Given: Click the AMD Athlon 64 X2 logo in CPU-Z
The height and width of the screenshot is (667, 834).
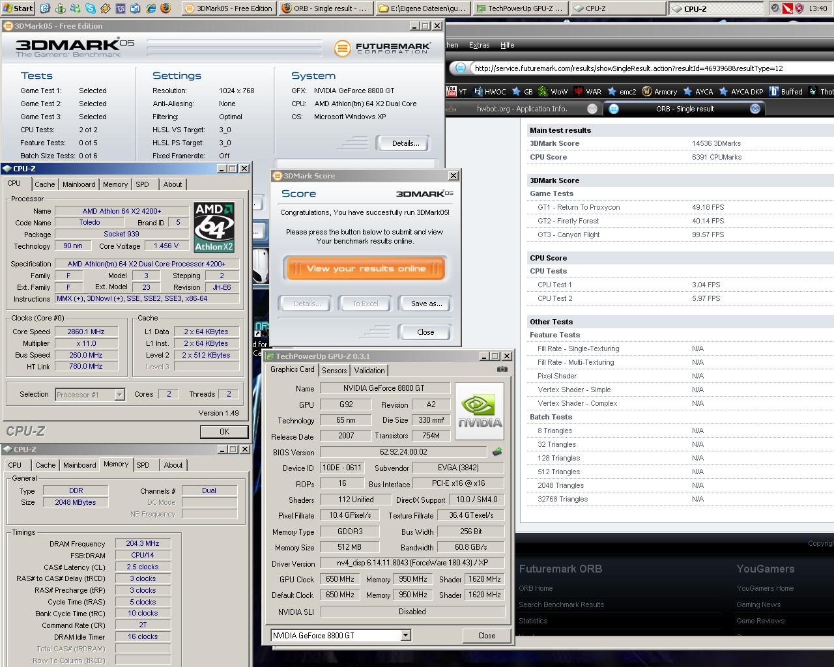Looking at the screenshot, I should click(214, 227).
